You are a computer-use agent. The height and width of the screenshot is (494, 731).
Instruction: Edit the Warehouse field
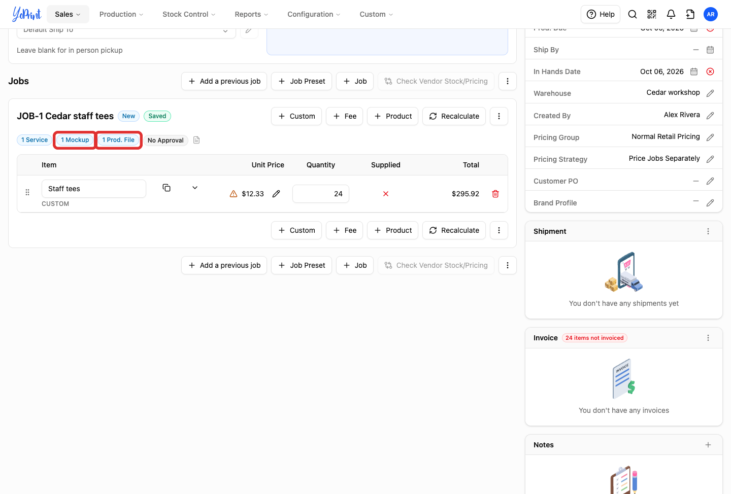pyautogui.click(x=710, y=93)
